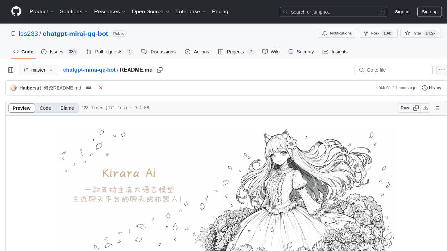
Task: Open the GitHub homepage logo
Action: point(16,11)
